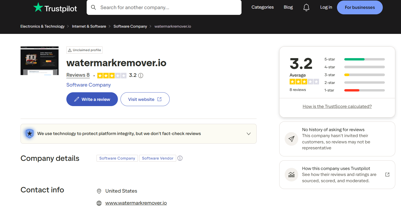Go to Software Company breadcrumb
Image resolution: width=401 pixels, height=214 pixels.
pos(130,26)
